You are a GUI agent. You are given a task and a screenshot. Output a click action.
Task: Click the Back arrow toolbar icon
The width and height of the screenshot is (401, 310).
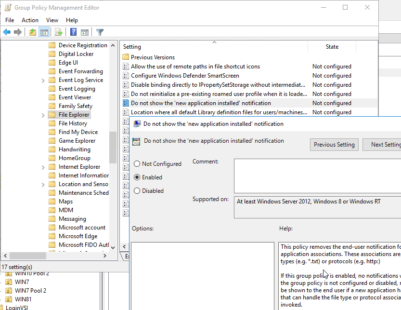point(7,32)
